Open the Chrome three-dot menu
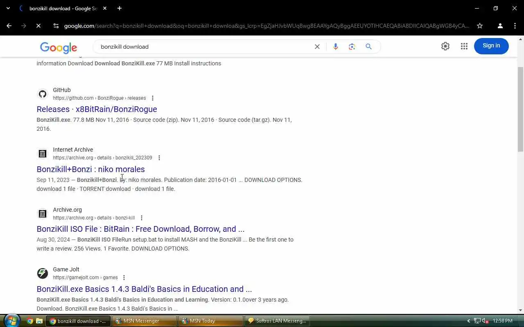524x327 pixels. (x=515, y=26)
